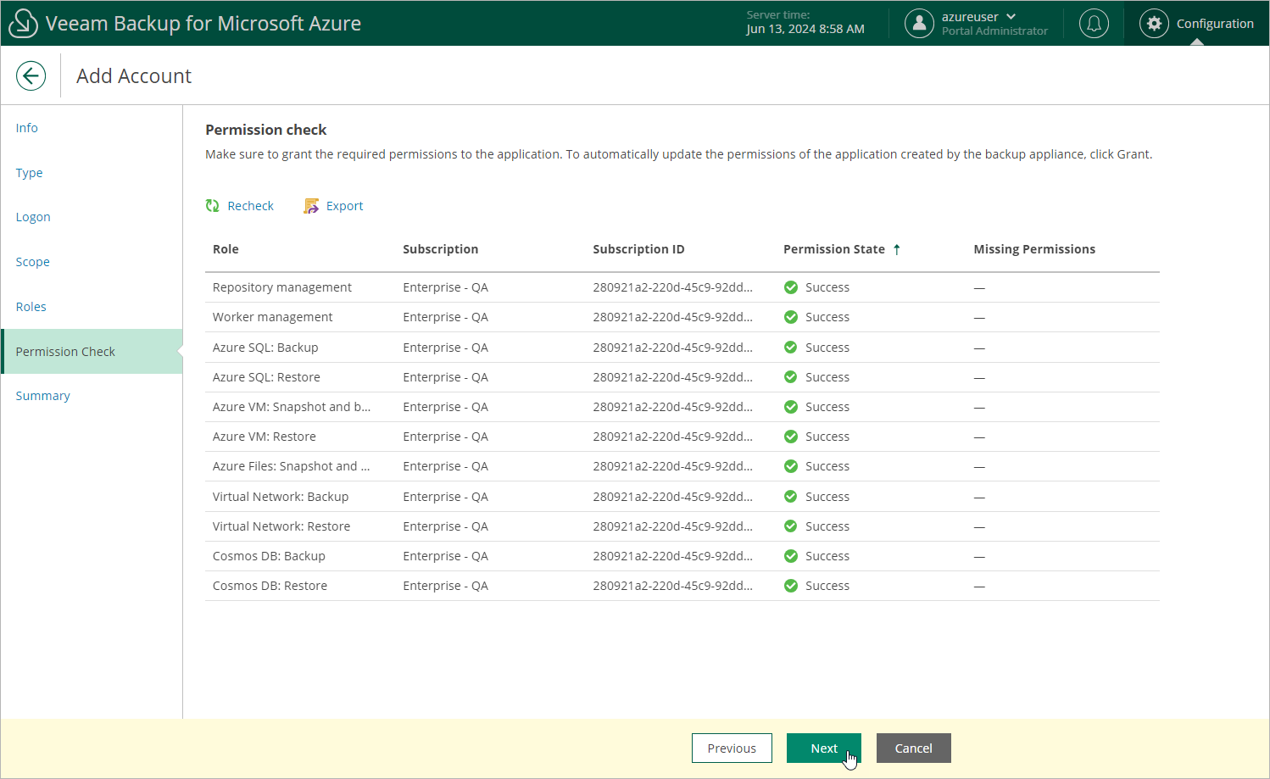Expand the azureuser account dropdown
This screenshot has height=779, width=1270.
[1011, 17]
